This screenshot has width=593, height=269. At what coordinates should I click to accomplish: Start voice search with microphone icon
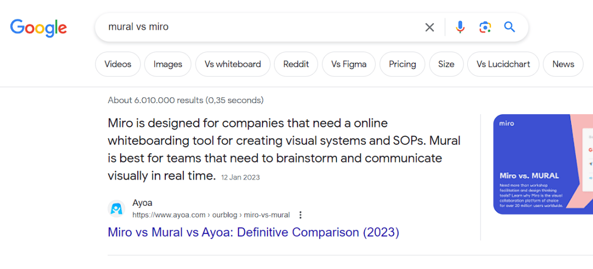tap(460, 27)
